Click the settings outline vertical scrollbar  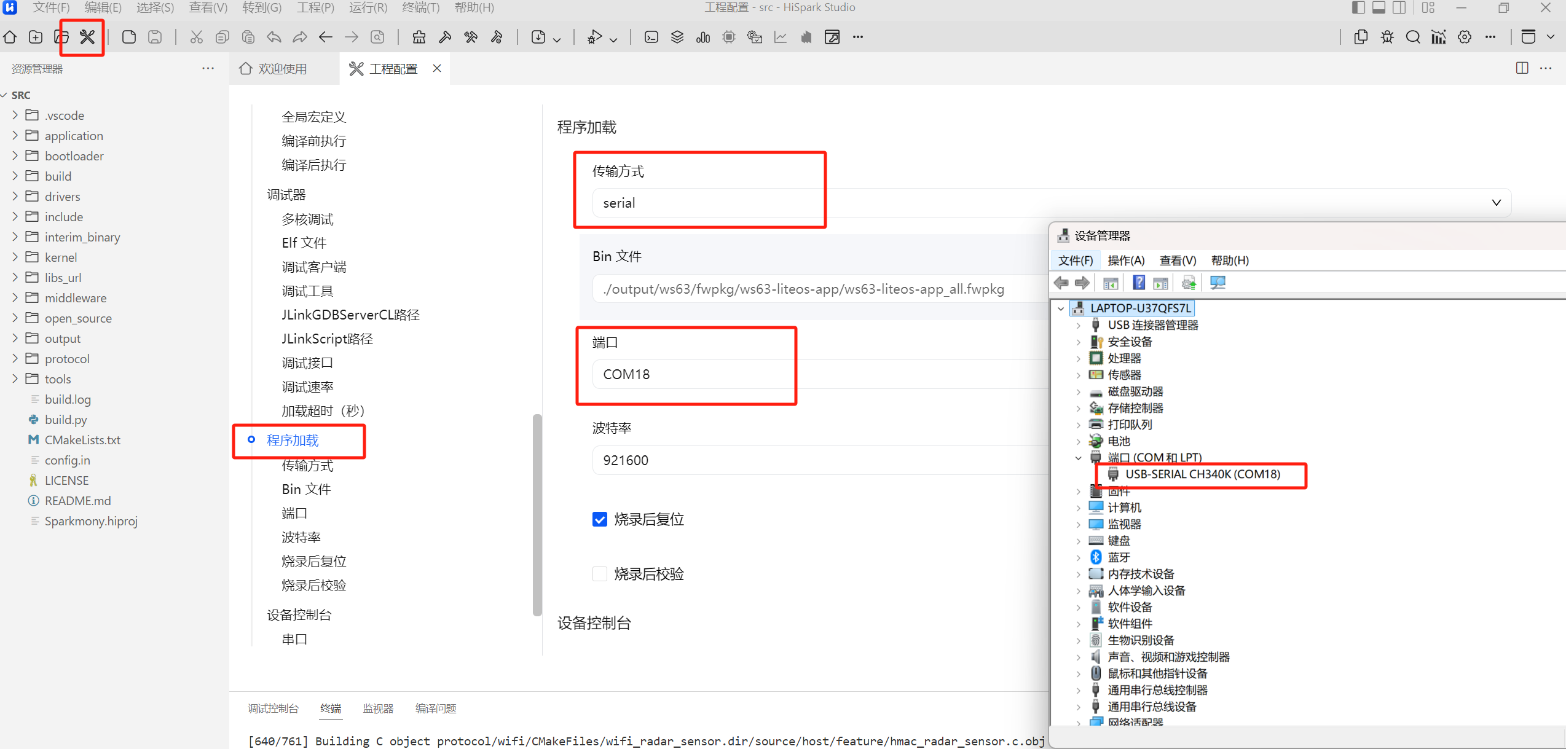pyautogui.click(x=537, y=515)
